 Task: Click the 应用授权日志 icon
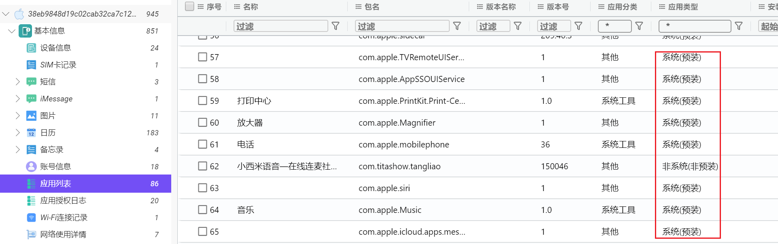click(31, 201)
